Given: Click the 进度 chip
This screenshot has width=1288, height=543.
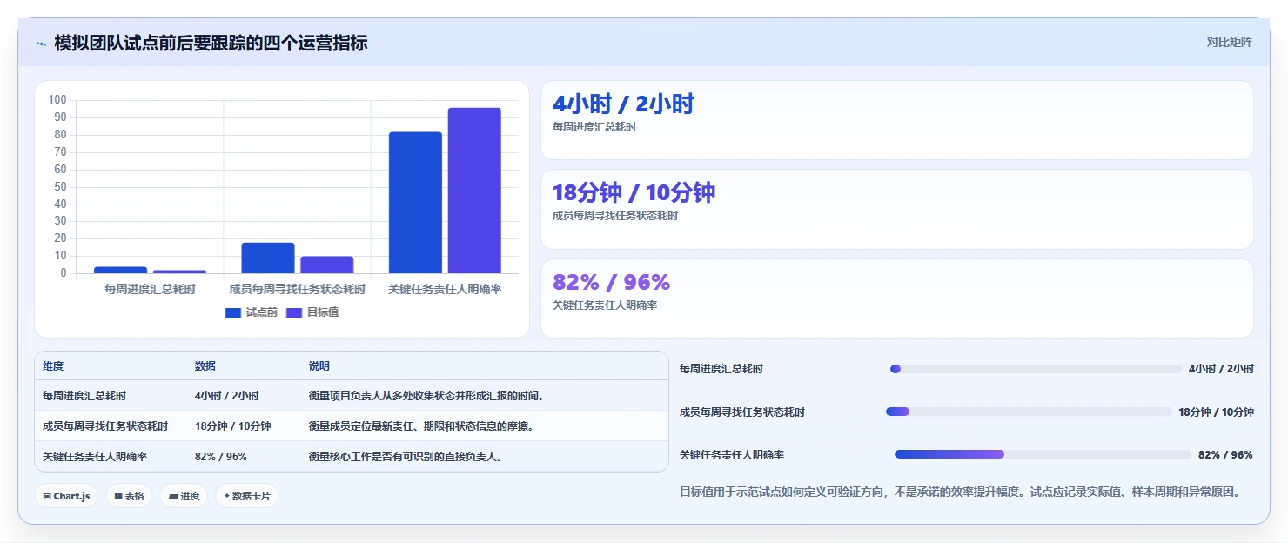Looking at the screenshot, I should point(184,496).
